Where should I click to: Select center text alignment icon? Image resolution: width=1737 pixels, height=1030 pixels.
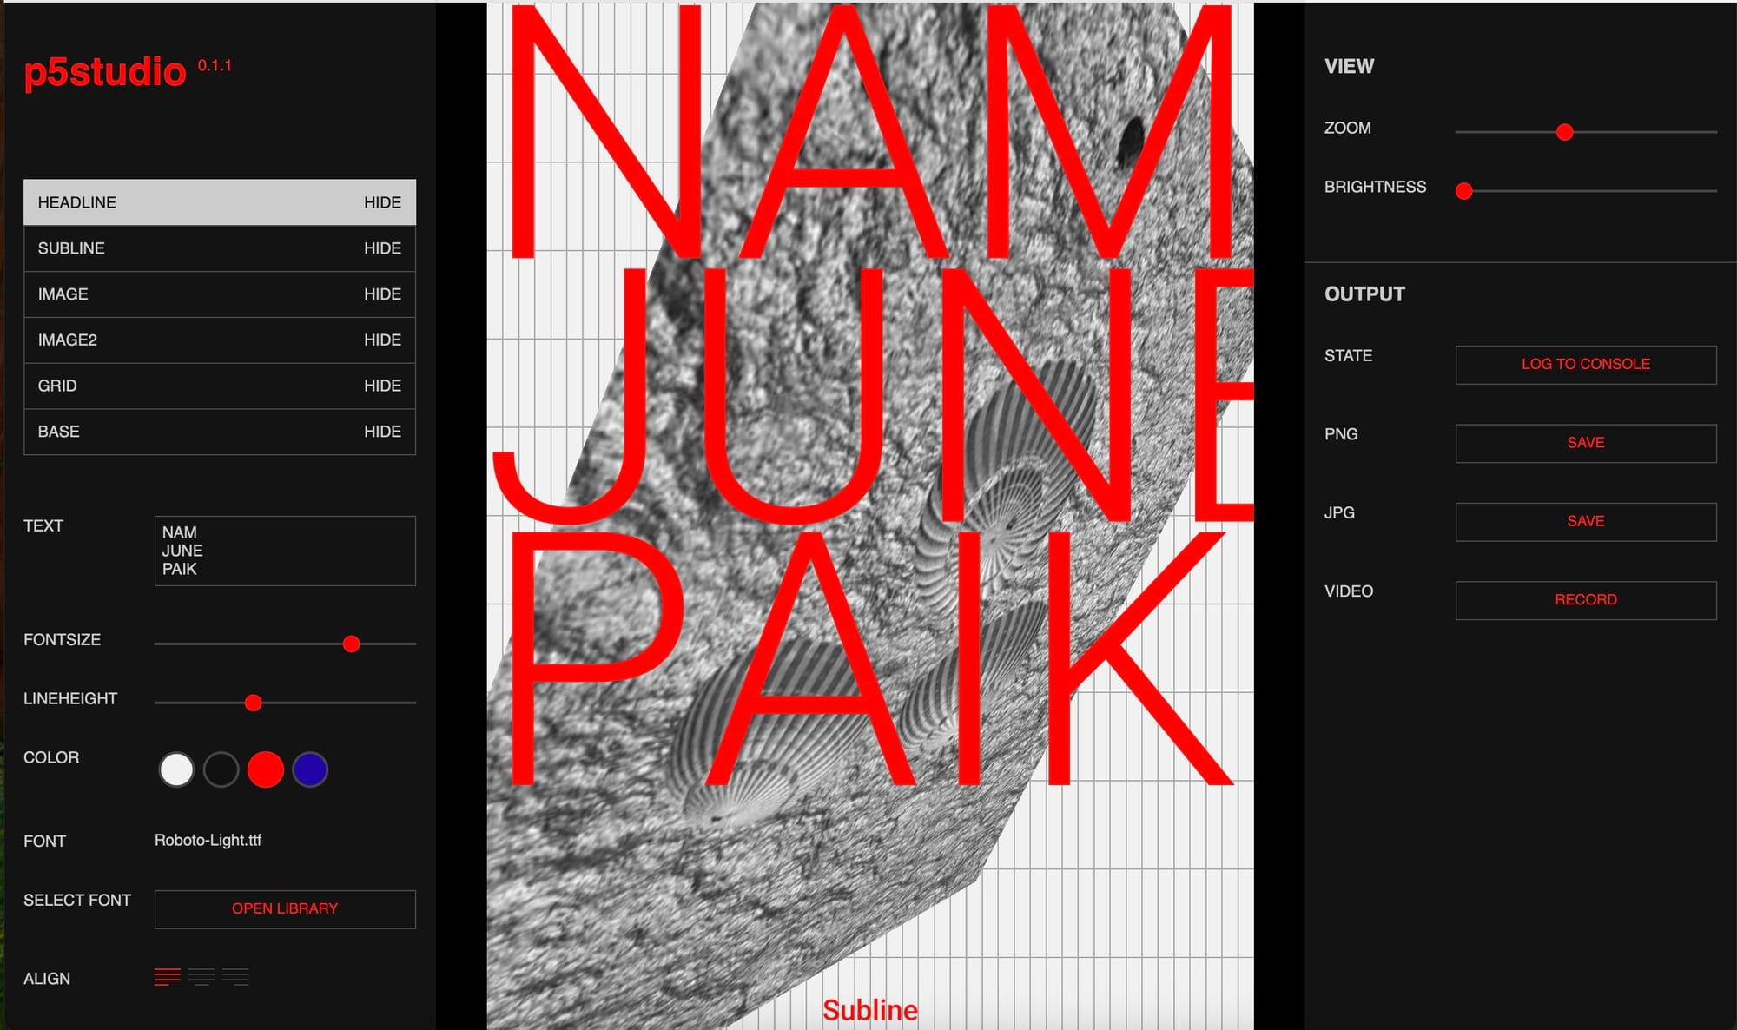(201, 977)
